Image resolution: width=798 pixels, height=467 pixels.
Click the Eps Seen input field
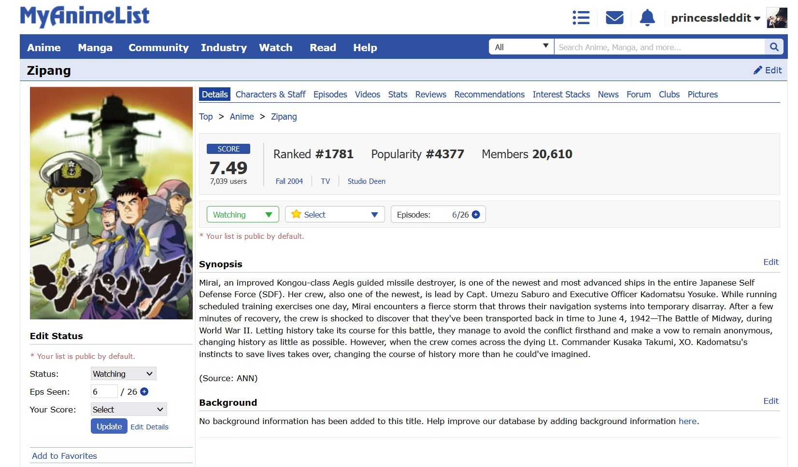click(x=104, y=392)
